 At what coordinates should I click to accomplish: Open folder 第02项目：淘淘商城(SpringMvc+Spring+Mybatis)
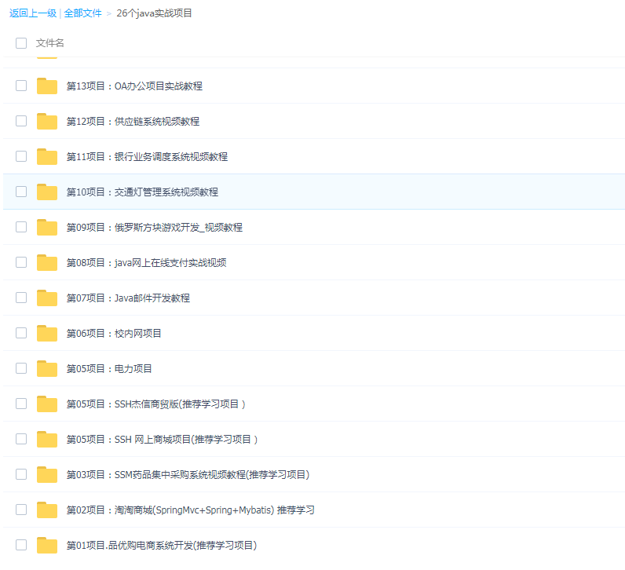(x=191, y=510)
